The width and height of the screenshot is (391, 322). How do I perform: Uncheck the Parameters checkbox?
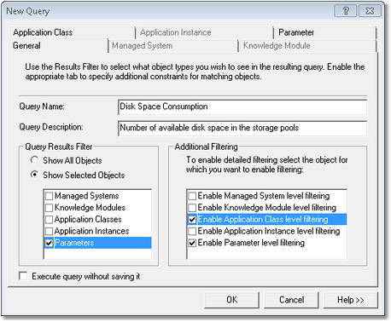point(50,243)
